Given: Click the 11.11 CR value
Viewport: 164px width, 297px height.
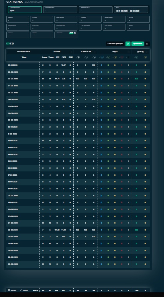Looking at the screenshot, I should pyautogui.click(x=63, y=99).
